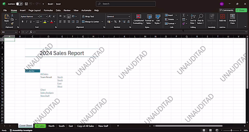Increase indent in Alignment group
This screenshot has height=132, width=249.
pyautogui.click(x=77, y=21)
